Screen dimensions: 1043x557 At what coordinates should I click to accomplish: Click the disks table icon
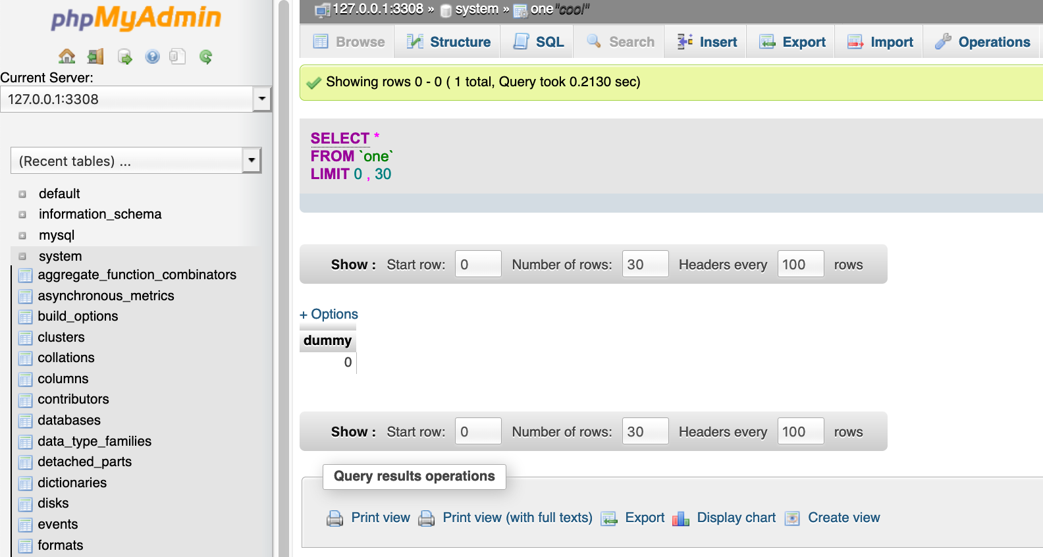(x=26, y=504)
